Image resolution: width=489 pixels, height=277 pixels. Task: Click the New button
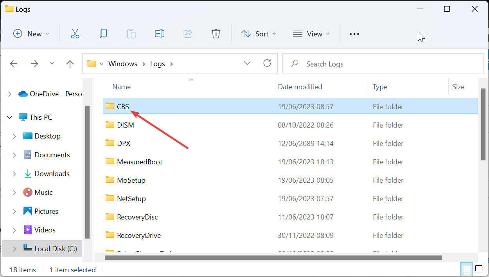(31, 34)
